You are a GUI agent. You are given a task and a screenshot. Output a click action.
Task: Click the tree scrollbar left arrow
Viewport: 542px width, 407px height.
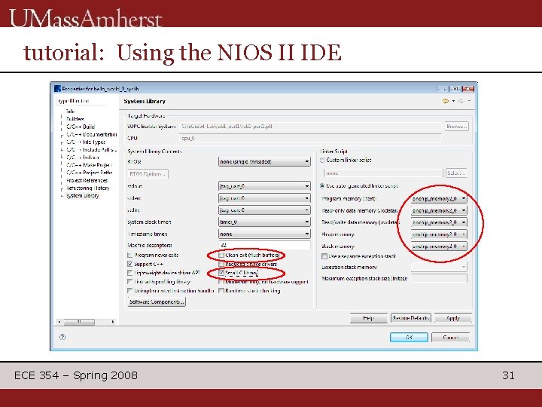[x=59, y=322]
